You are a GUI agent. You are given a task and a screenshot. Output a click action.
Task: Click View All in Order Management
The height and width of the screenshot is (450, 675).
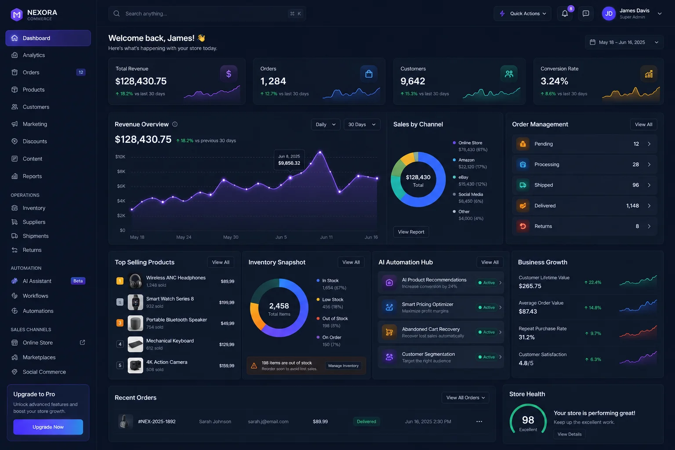point(643,124)
